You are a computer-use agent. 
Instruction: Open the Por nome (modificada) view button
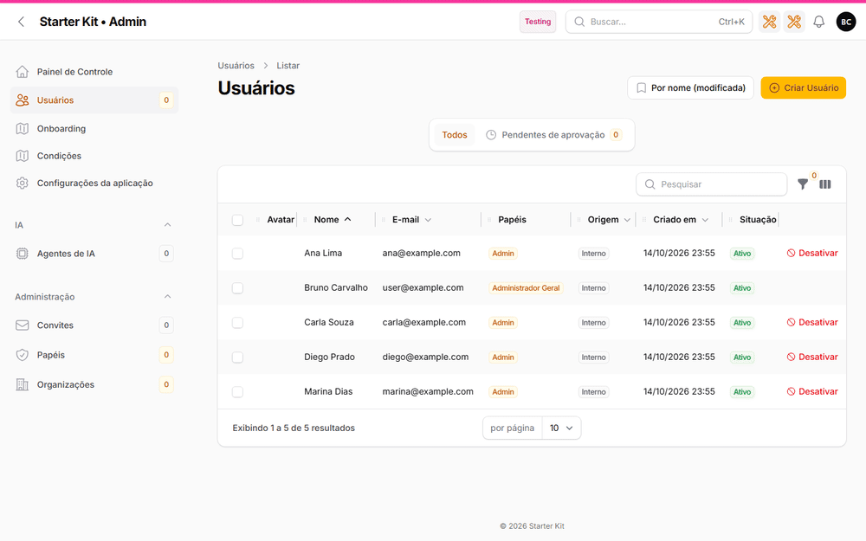(690, 87)
